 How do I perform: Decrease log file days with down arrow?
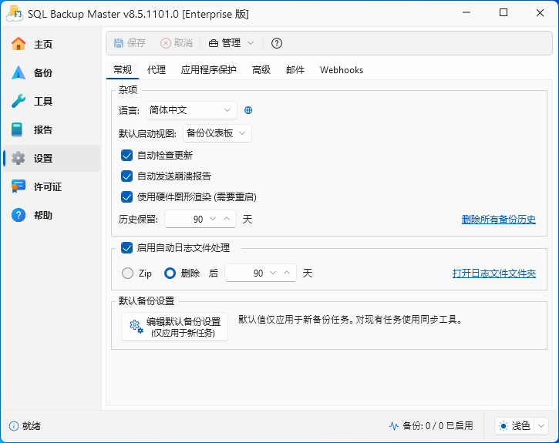(x=273, y=273)
